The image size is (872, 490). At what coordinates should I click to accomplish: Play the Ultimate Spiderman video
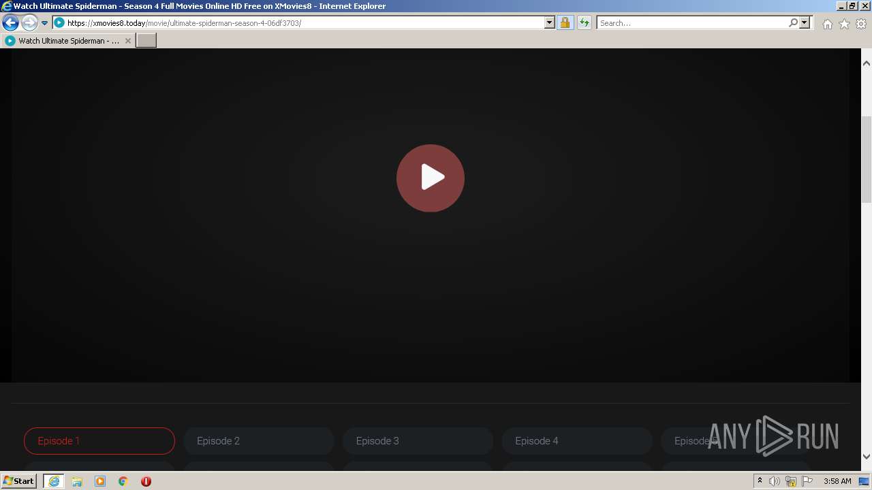tap(431, 178)
